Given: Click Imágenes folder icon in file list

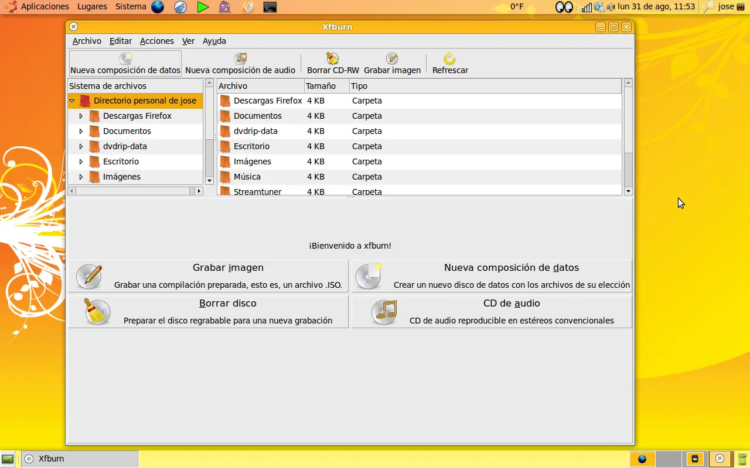Looking at the screenshot, I should coord(225,161).
